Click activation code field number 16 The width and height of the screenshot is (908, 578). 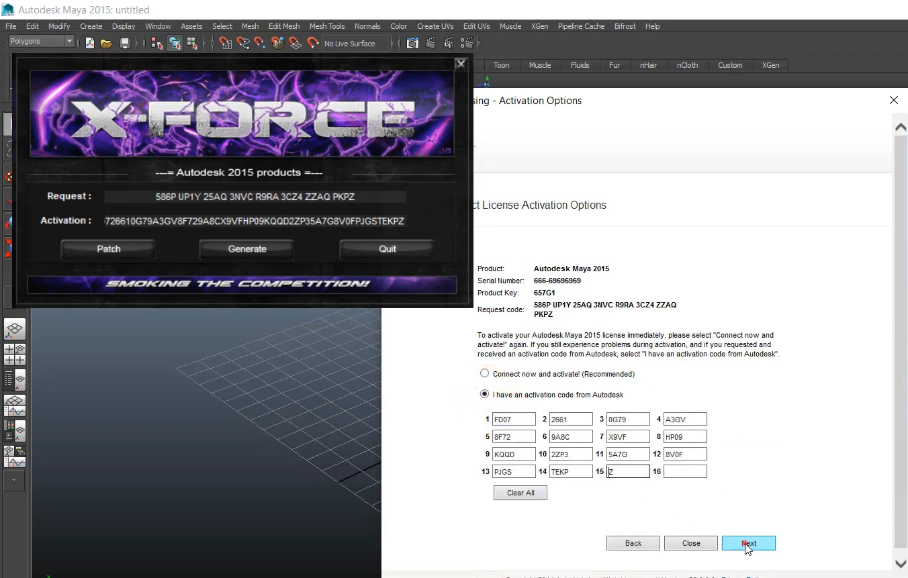tap(685, 471)
